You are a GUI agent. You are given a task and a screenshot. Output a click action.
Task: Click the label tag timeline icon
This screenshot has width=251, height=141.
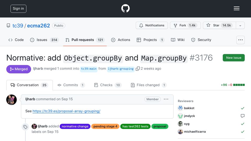[x=25, y=127]
